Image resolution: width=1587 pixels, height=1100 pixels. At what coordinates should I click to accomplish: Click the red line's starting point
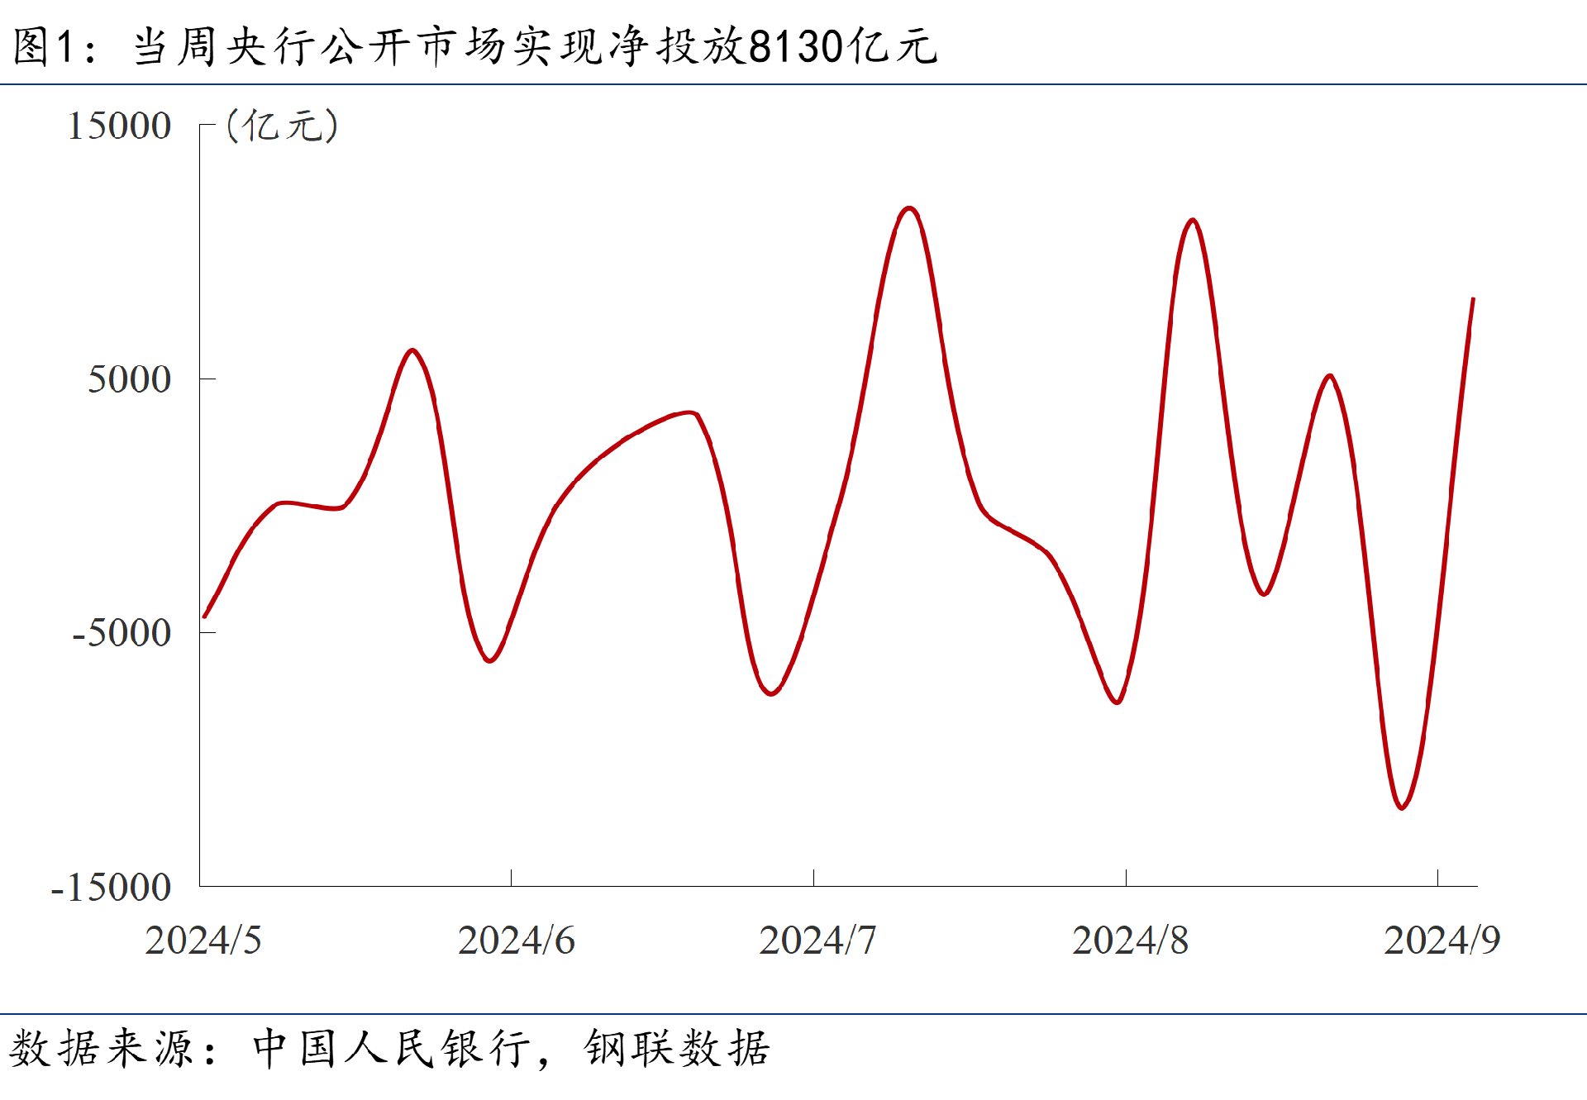click(204, 617)
